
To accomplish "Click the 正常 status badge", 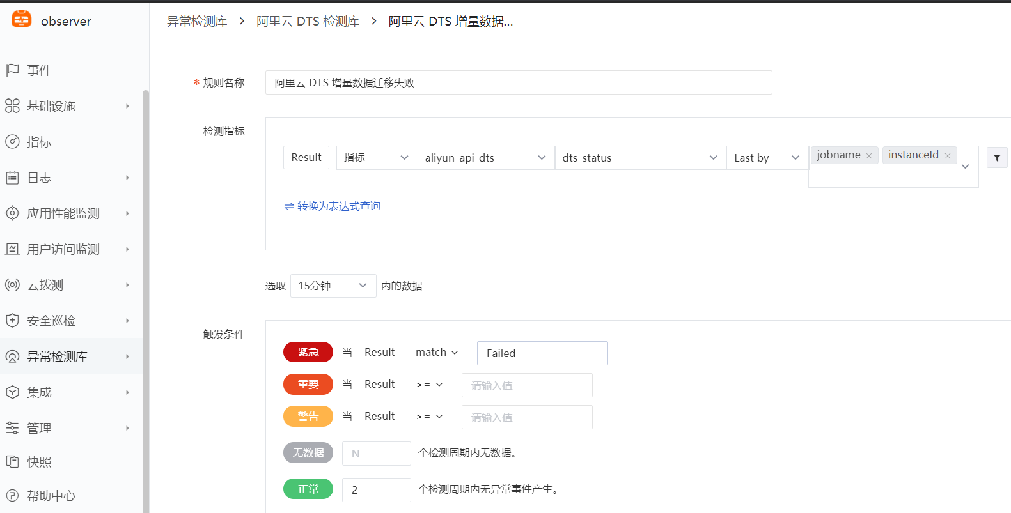I will [308, 489].
